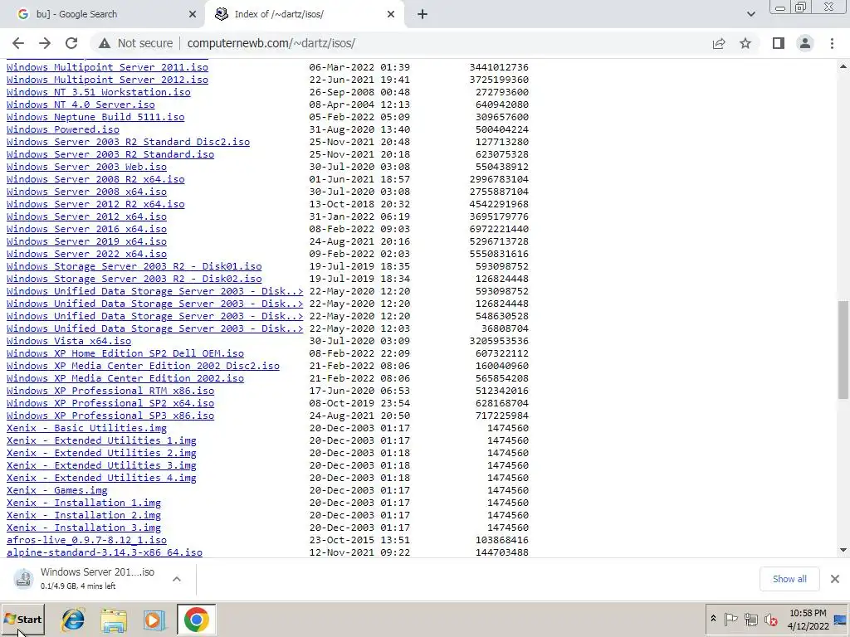Screen dimensions: 850x637
Task: Click the page scrollbar down arrow
Action: (843, 551)
